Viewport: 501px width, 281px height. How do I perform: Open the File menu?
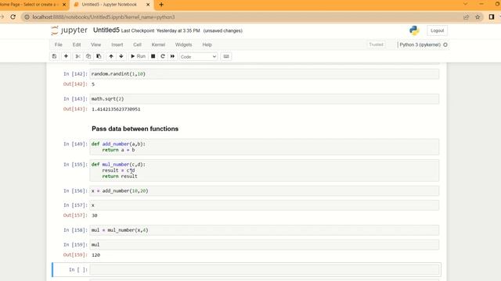[58, 44]
